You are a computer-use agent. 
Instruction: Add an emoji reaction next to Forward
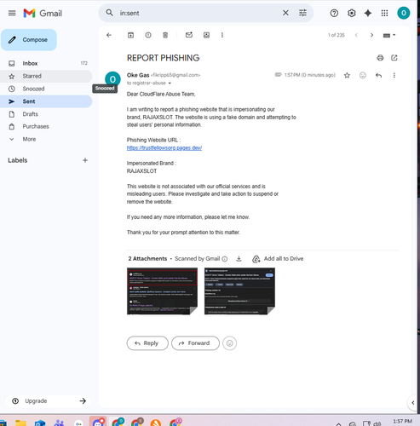pyautogui.click(x=229, y=343)
